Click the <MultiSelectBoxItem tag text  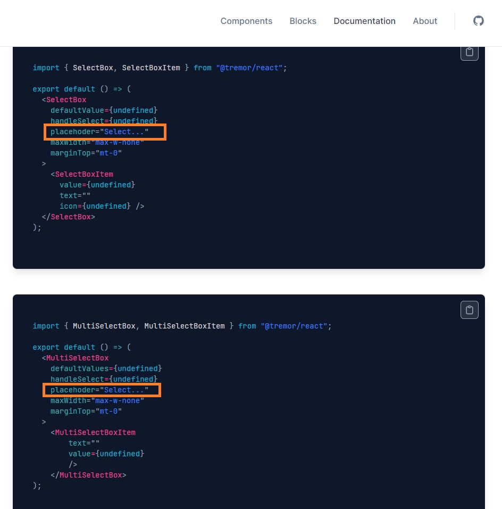click(x=93, y=432)
